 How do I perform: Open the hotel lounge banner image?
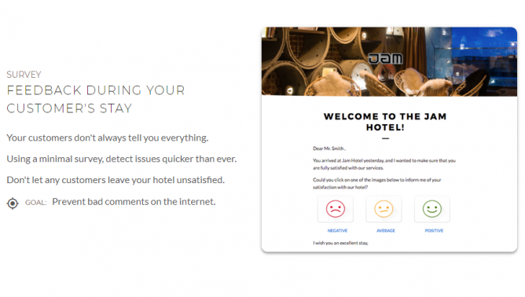[389, 61]
